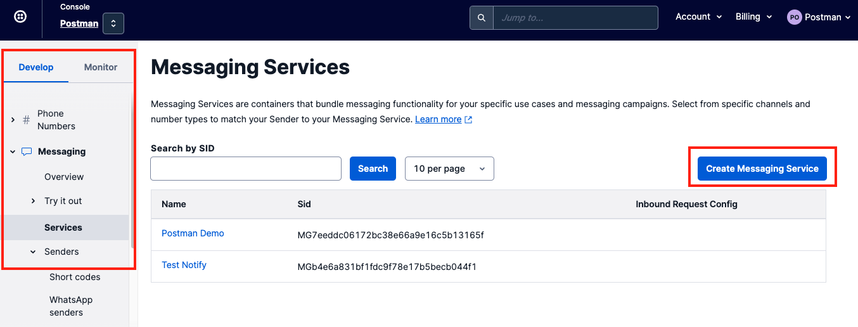This screenshot has height=327, width=858.
Task: Open the Billing dropdown menu
Action: [x=753, y=17]
